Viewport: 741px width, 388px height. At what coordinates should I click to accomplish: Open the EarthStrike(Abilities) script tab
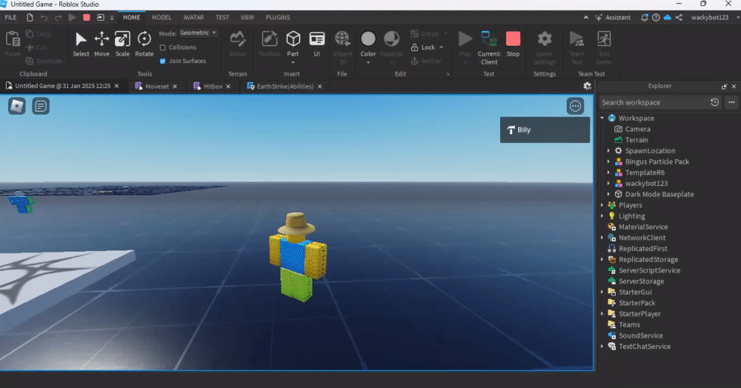click(285, 87)
